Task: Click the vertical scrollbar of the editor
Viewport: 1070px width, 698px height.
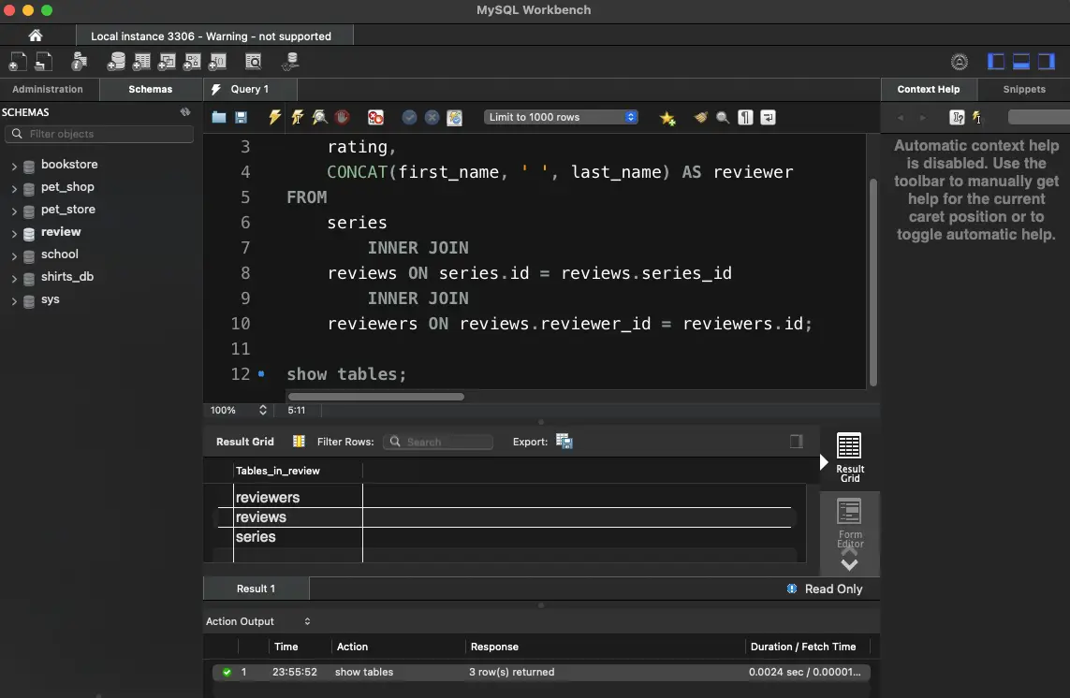Action: pos(872,283)
